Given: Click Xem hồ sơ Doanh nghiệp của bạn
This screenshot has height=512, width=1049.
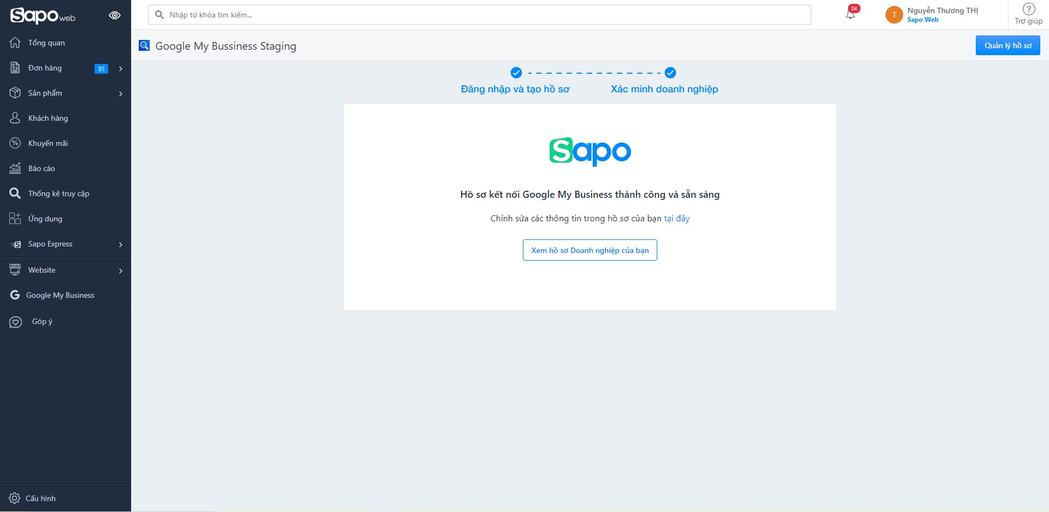Looking at the screenshot, I should [590, 250].
